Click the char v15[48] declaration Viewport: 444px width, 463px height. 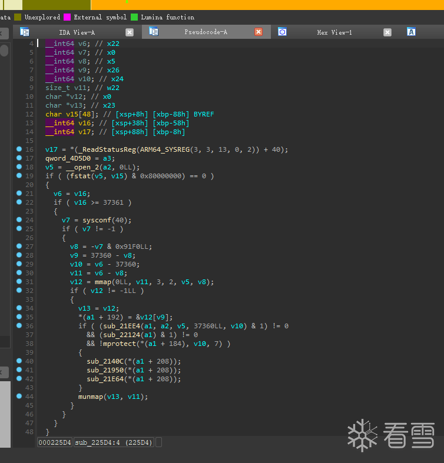72,114
